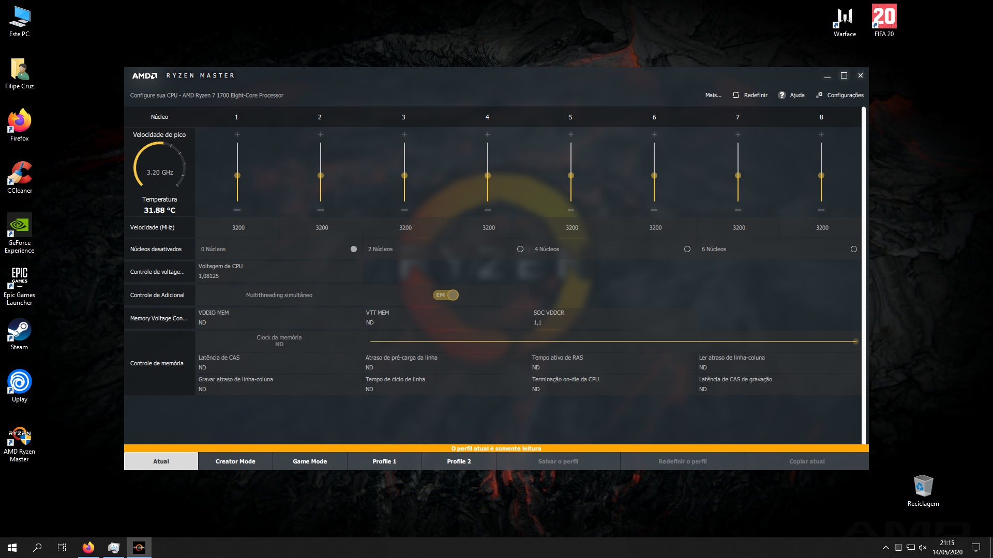Screen dimensions: 993x558
Task: Click Latência de CAS ND value
Action: click(x=202, y=367)
